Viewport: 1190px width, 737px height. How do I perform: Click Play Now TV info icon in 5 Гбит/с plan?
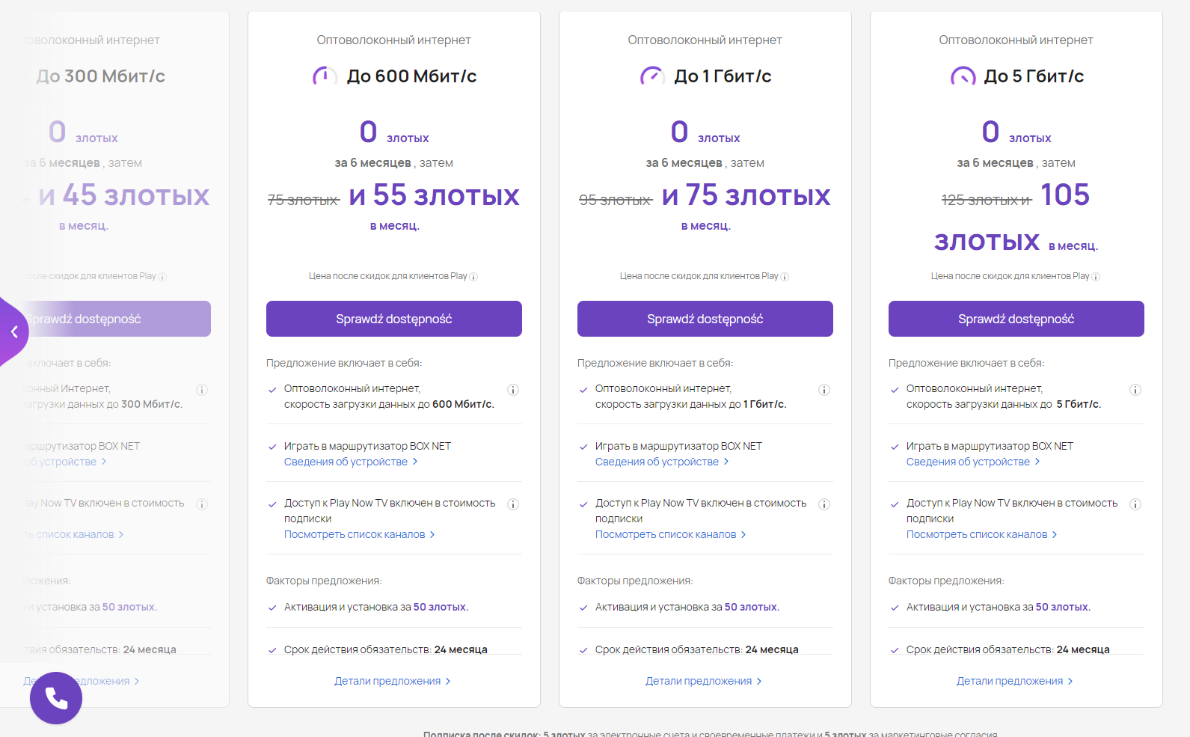coord(1135,504)
